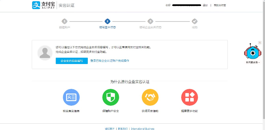Click the 诚征英才 footer link

pos(110,129)
